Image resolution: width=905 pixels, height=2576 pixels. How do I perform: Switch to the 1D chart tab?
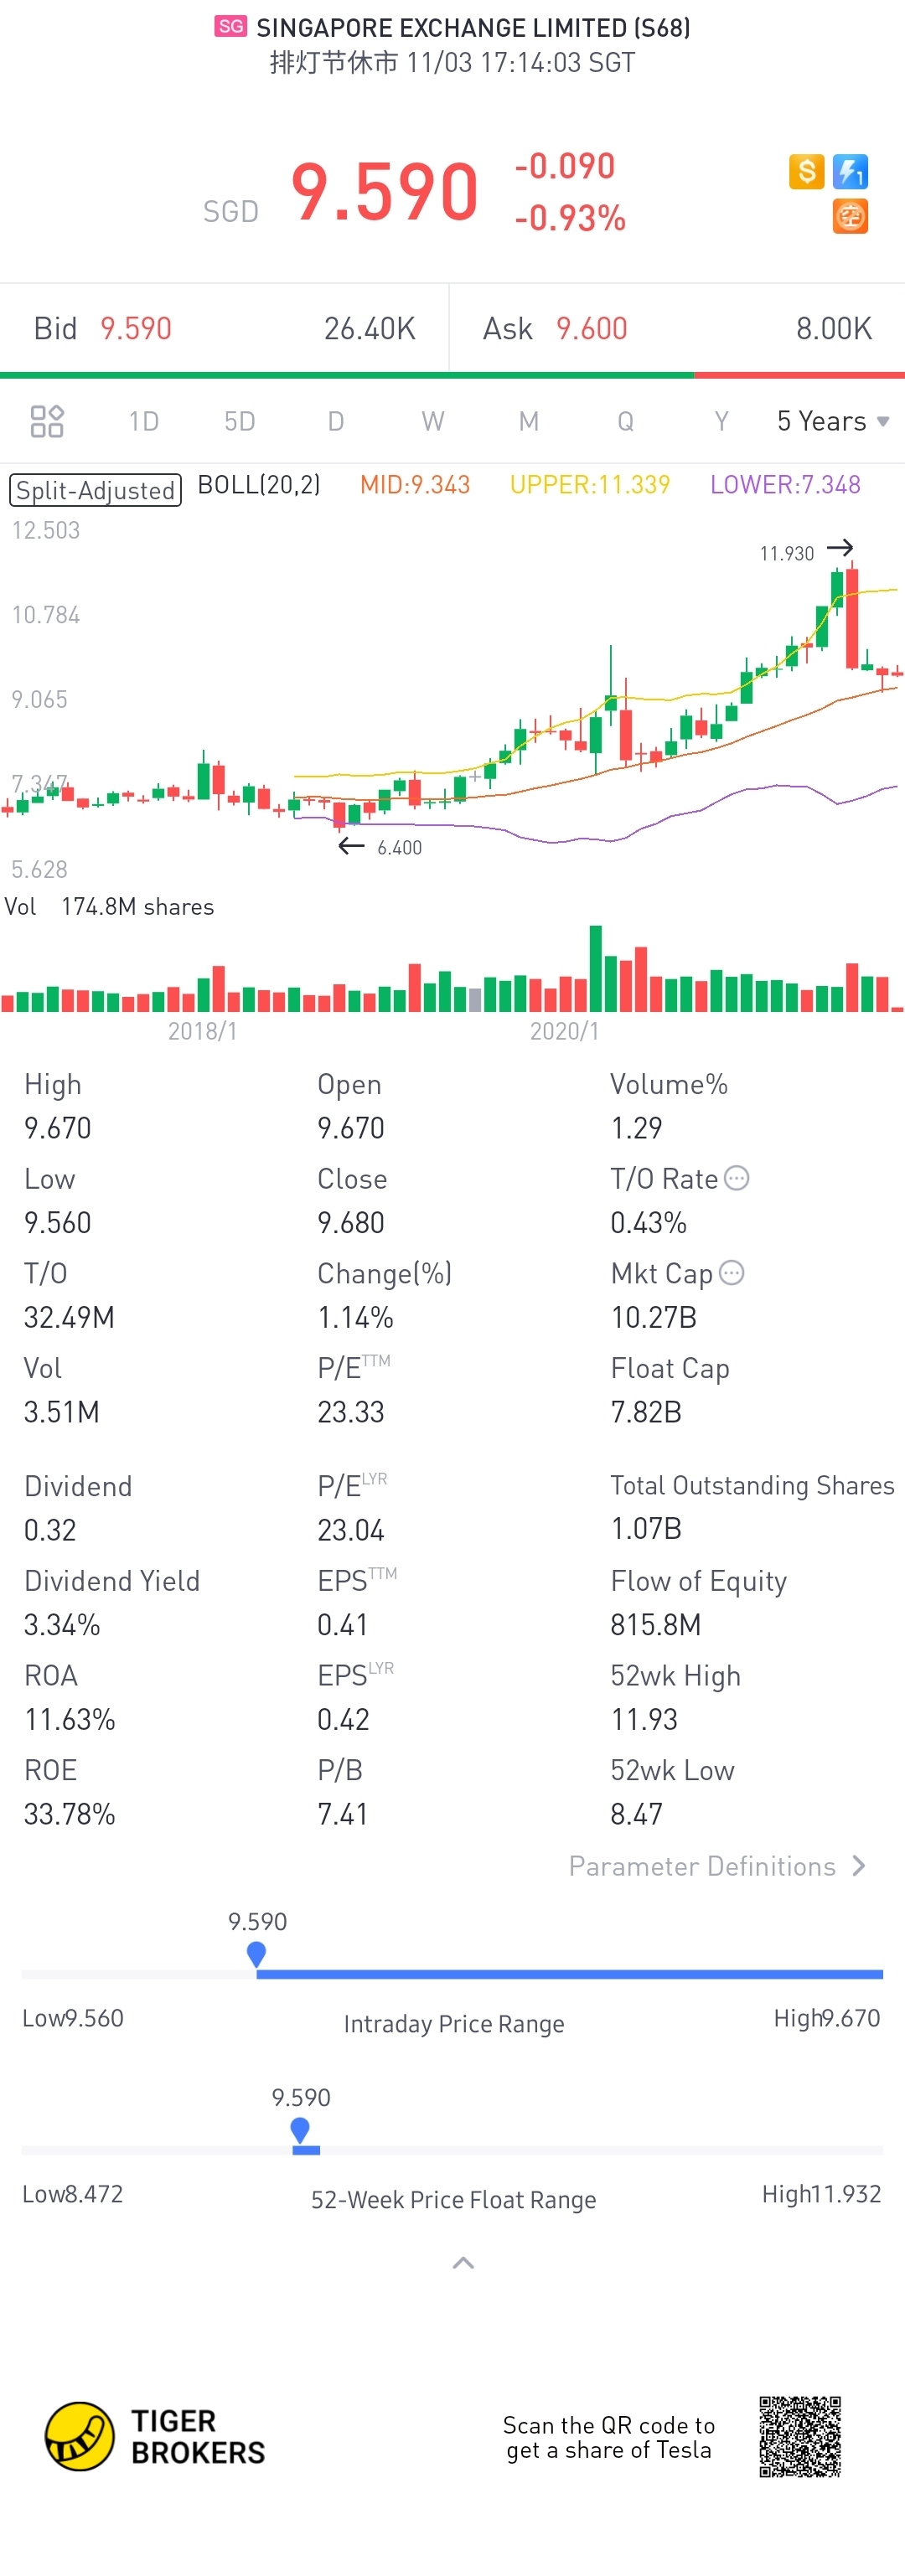pos(143,421)
